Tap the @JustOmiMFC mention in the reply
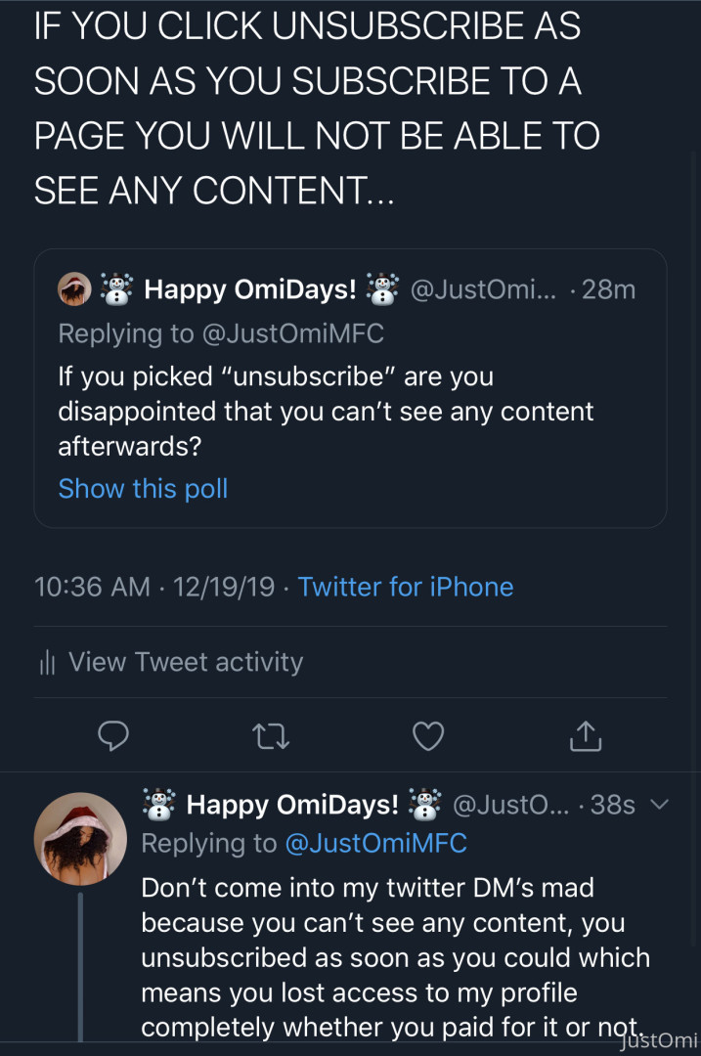The image size is (701, 1056). (x=375, y=843)
